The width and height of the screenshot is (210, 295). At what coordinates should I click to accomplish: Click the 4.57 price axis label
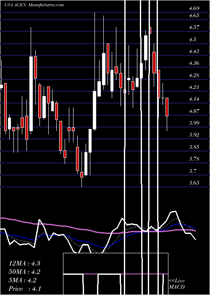(194, 27)
